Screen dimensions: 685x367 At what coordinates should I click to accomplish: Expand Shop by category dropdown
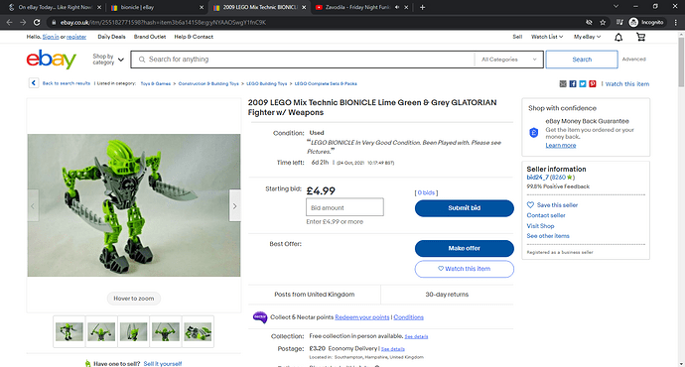click(108, 60)
